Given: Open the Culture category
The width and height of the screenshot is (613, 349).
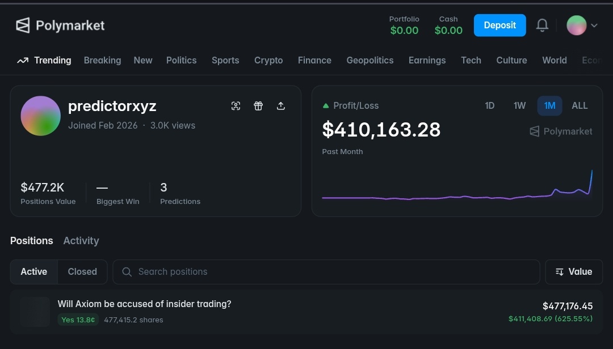Looking at the screenshot, I should click(x=512, y=60).
